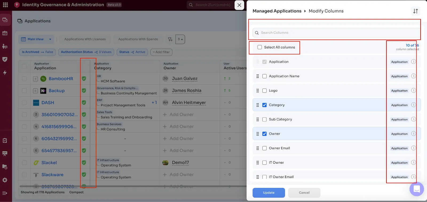Click info icon for Logo column
The image size is (427, 202).
(x=413, y=90)
